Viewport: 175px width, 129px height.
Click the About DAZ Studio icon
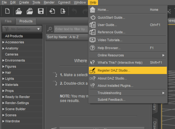point(92,78)
